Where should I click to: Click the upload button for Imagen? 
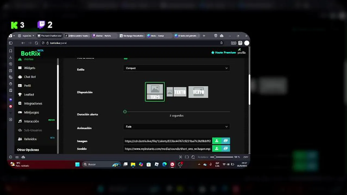click(217, 141)
